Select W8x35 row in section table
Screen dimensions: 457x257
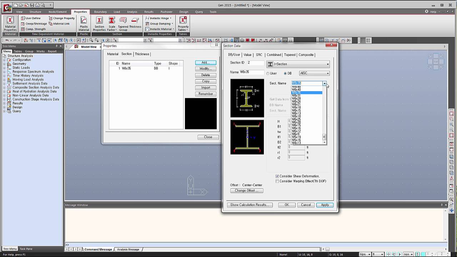(x=146, y=68)
